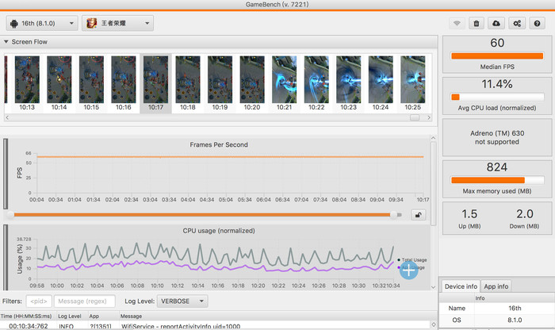Click the unlock icon beside timeline slider
Image resolution: width=555 pixels, height=330 pixels.
(419, 214)
